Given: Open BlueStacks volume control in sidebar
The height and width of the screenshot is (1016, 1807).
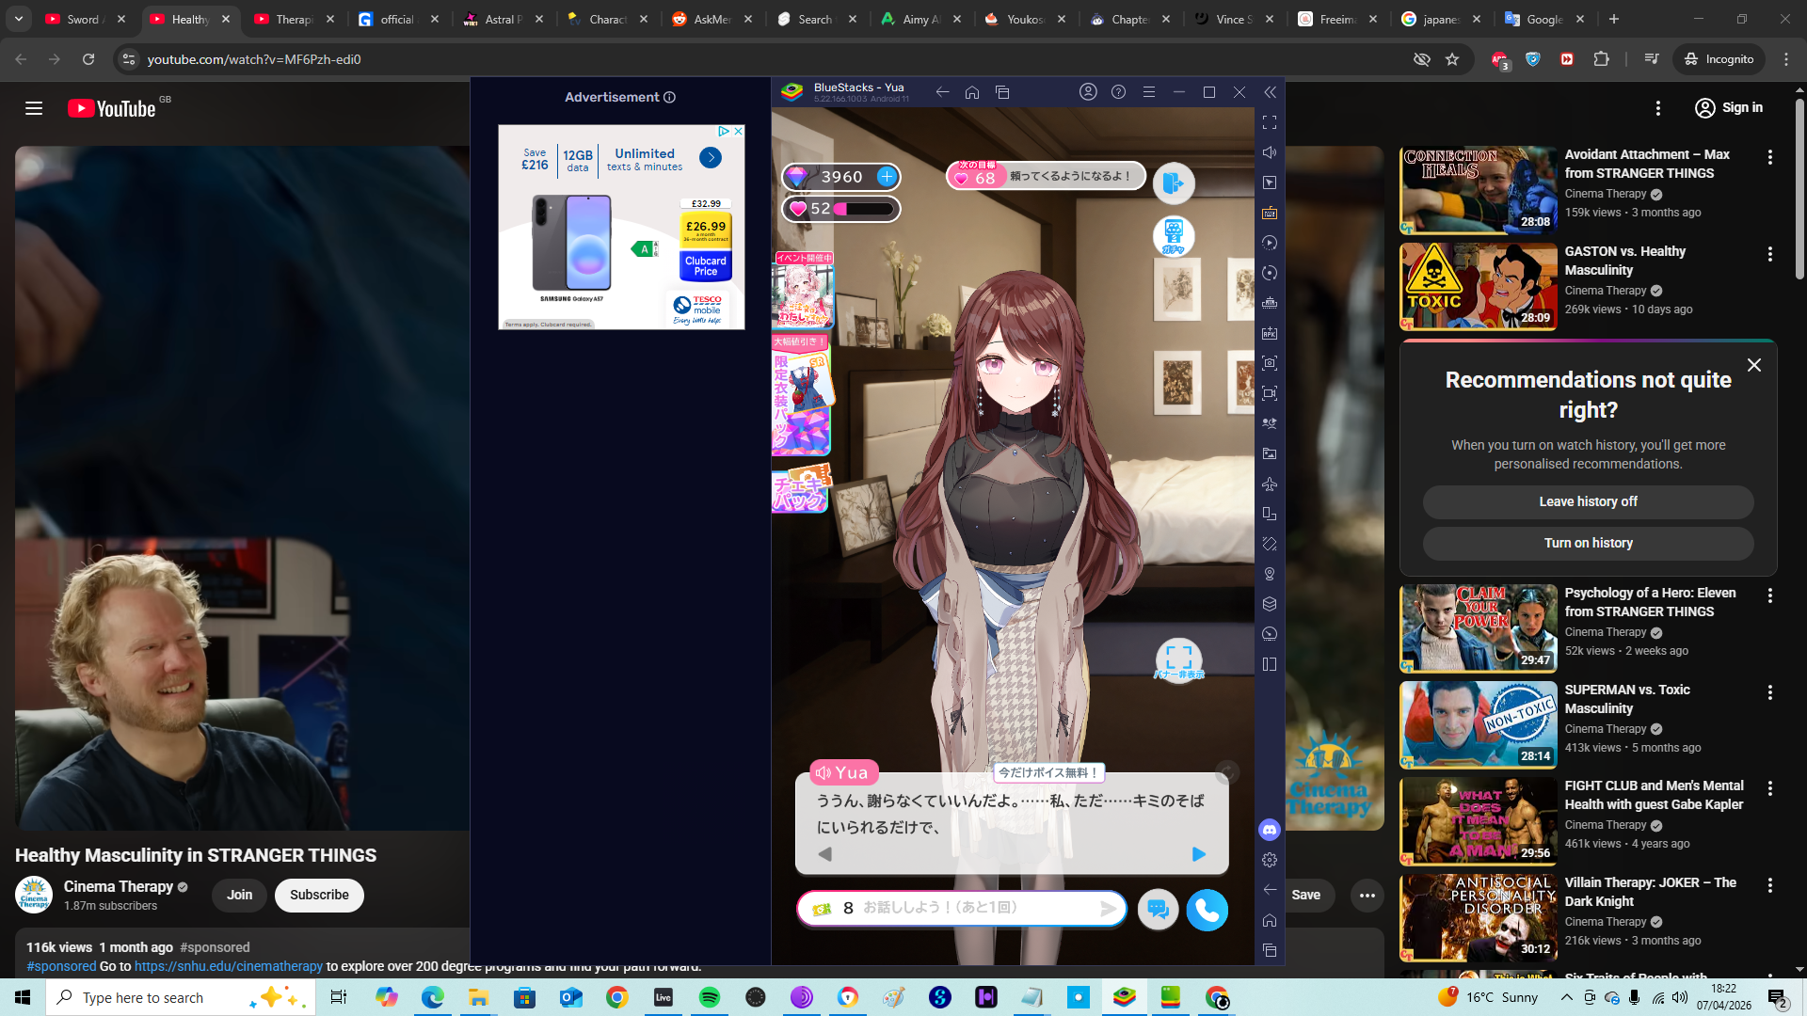Looking at the screenshot, I should (1270, 152).
